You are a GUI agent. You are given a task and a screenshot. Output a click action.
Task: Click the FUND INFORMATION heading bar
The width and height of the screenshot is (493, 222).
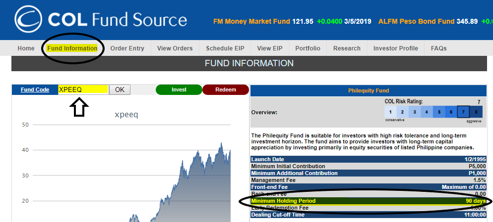249,63
